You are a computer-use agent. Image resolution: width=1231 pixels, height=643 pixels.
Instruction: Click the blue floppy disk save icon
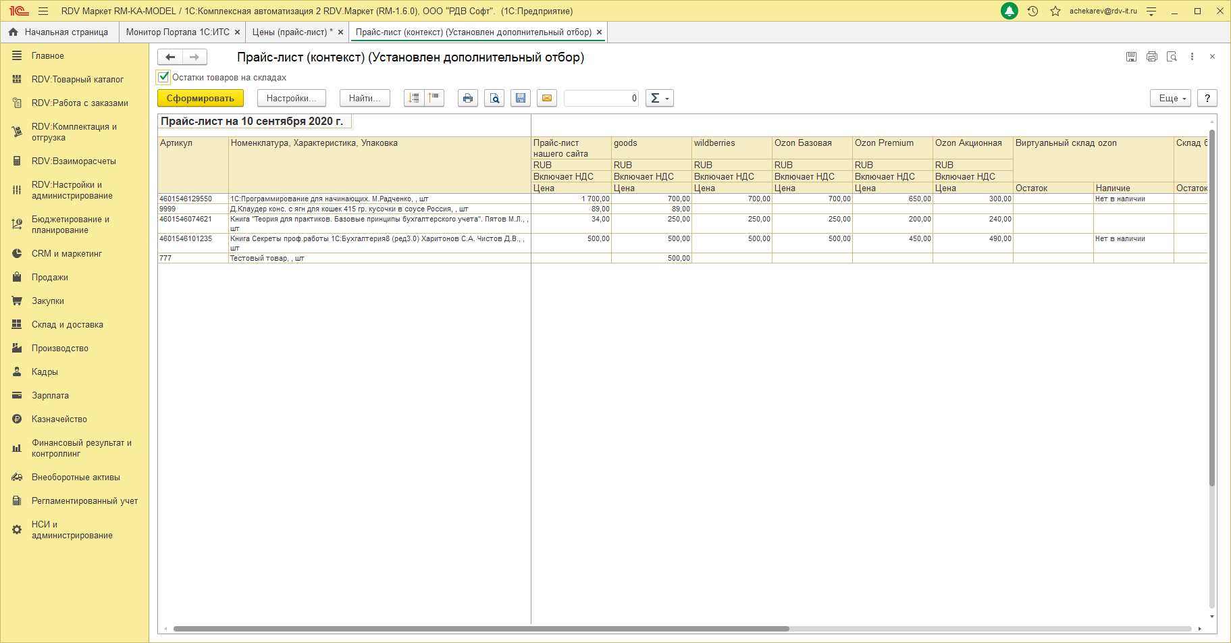521,98
